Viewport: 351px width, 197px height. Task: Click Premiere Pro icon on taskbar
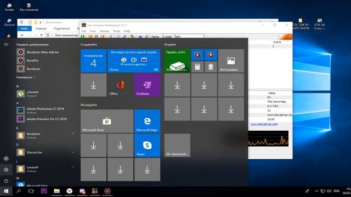coord(44,191)
